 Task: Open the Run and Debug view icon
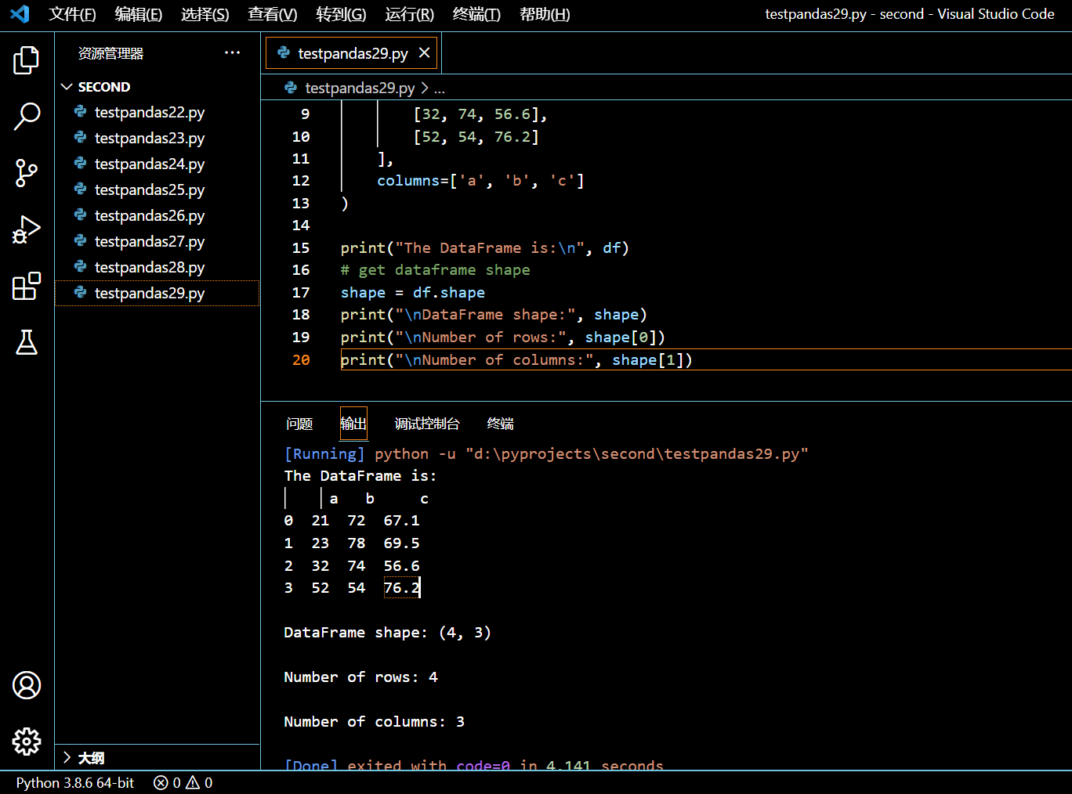pos(27,229)
